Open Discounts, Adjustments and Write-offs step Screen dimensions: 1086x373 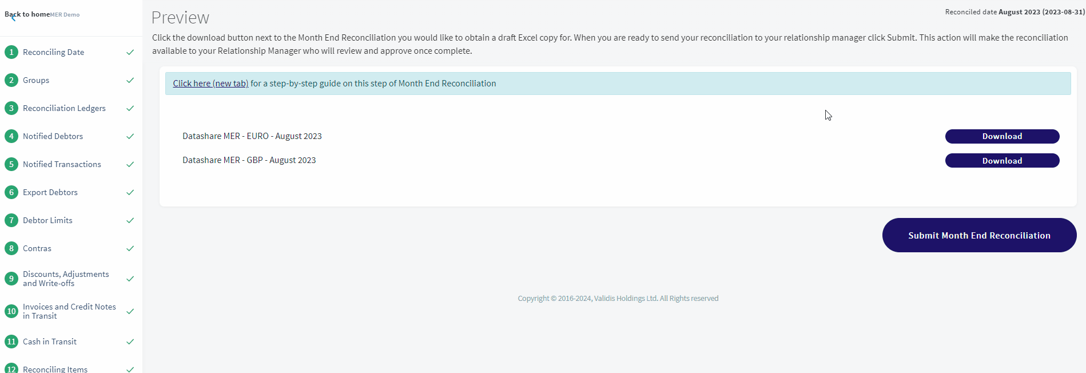66,279
